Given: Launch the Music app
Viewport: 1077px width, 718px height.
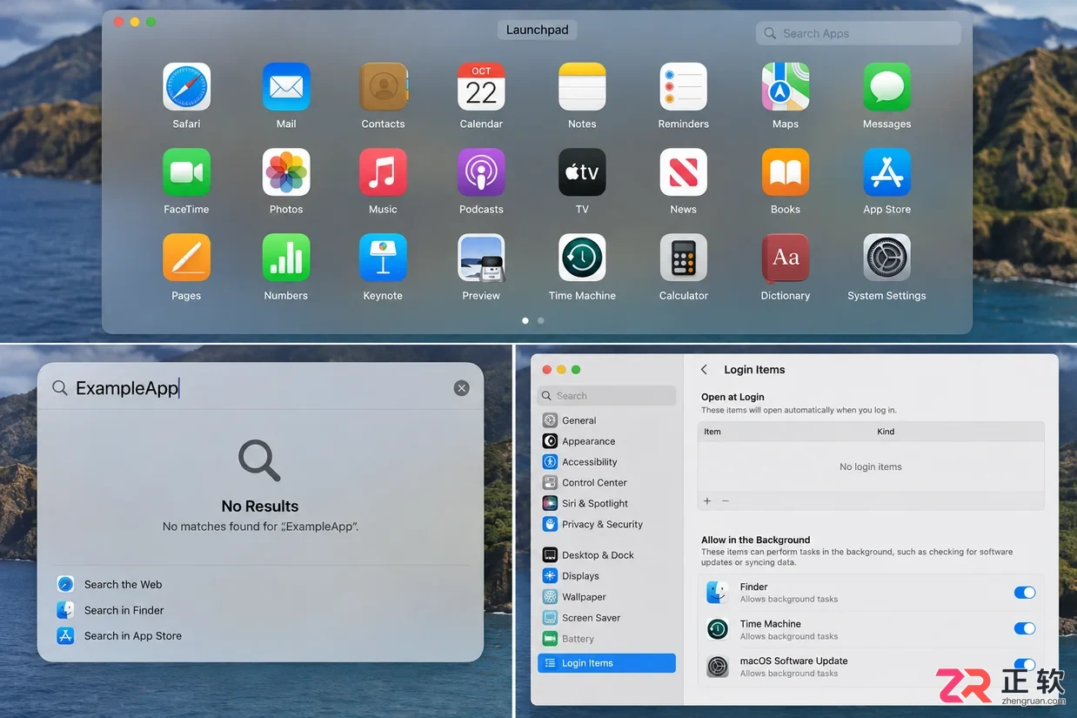Looking at the screenshot, I should click(383, 171).
